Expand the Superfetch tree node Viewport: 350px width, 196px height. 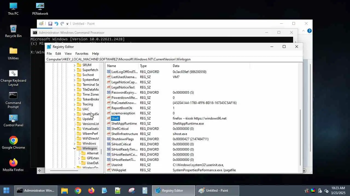click(74, 70)
